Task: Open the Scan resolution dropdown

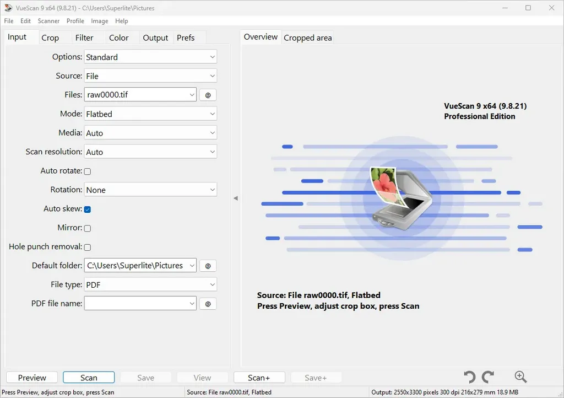Action: (x=150, y=152)
